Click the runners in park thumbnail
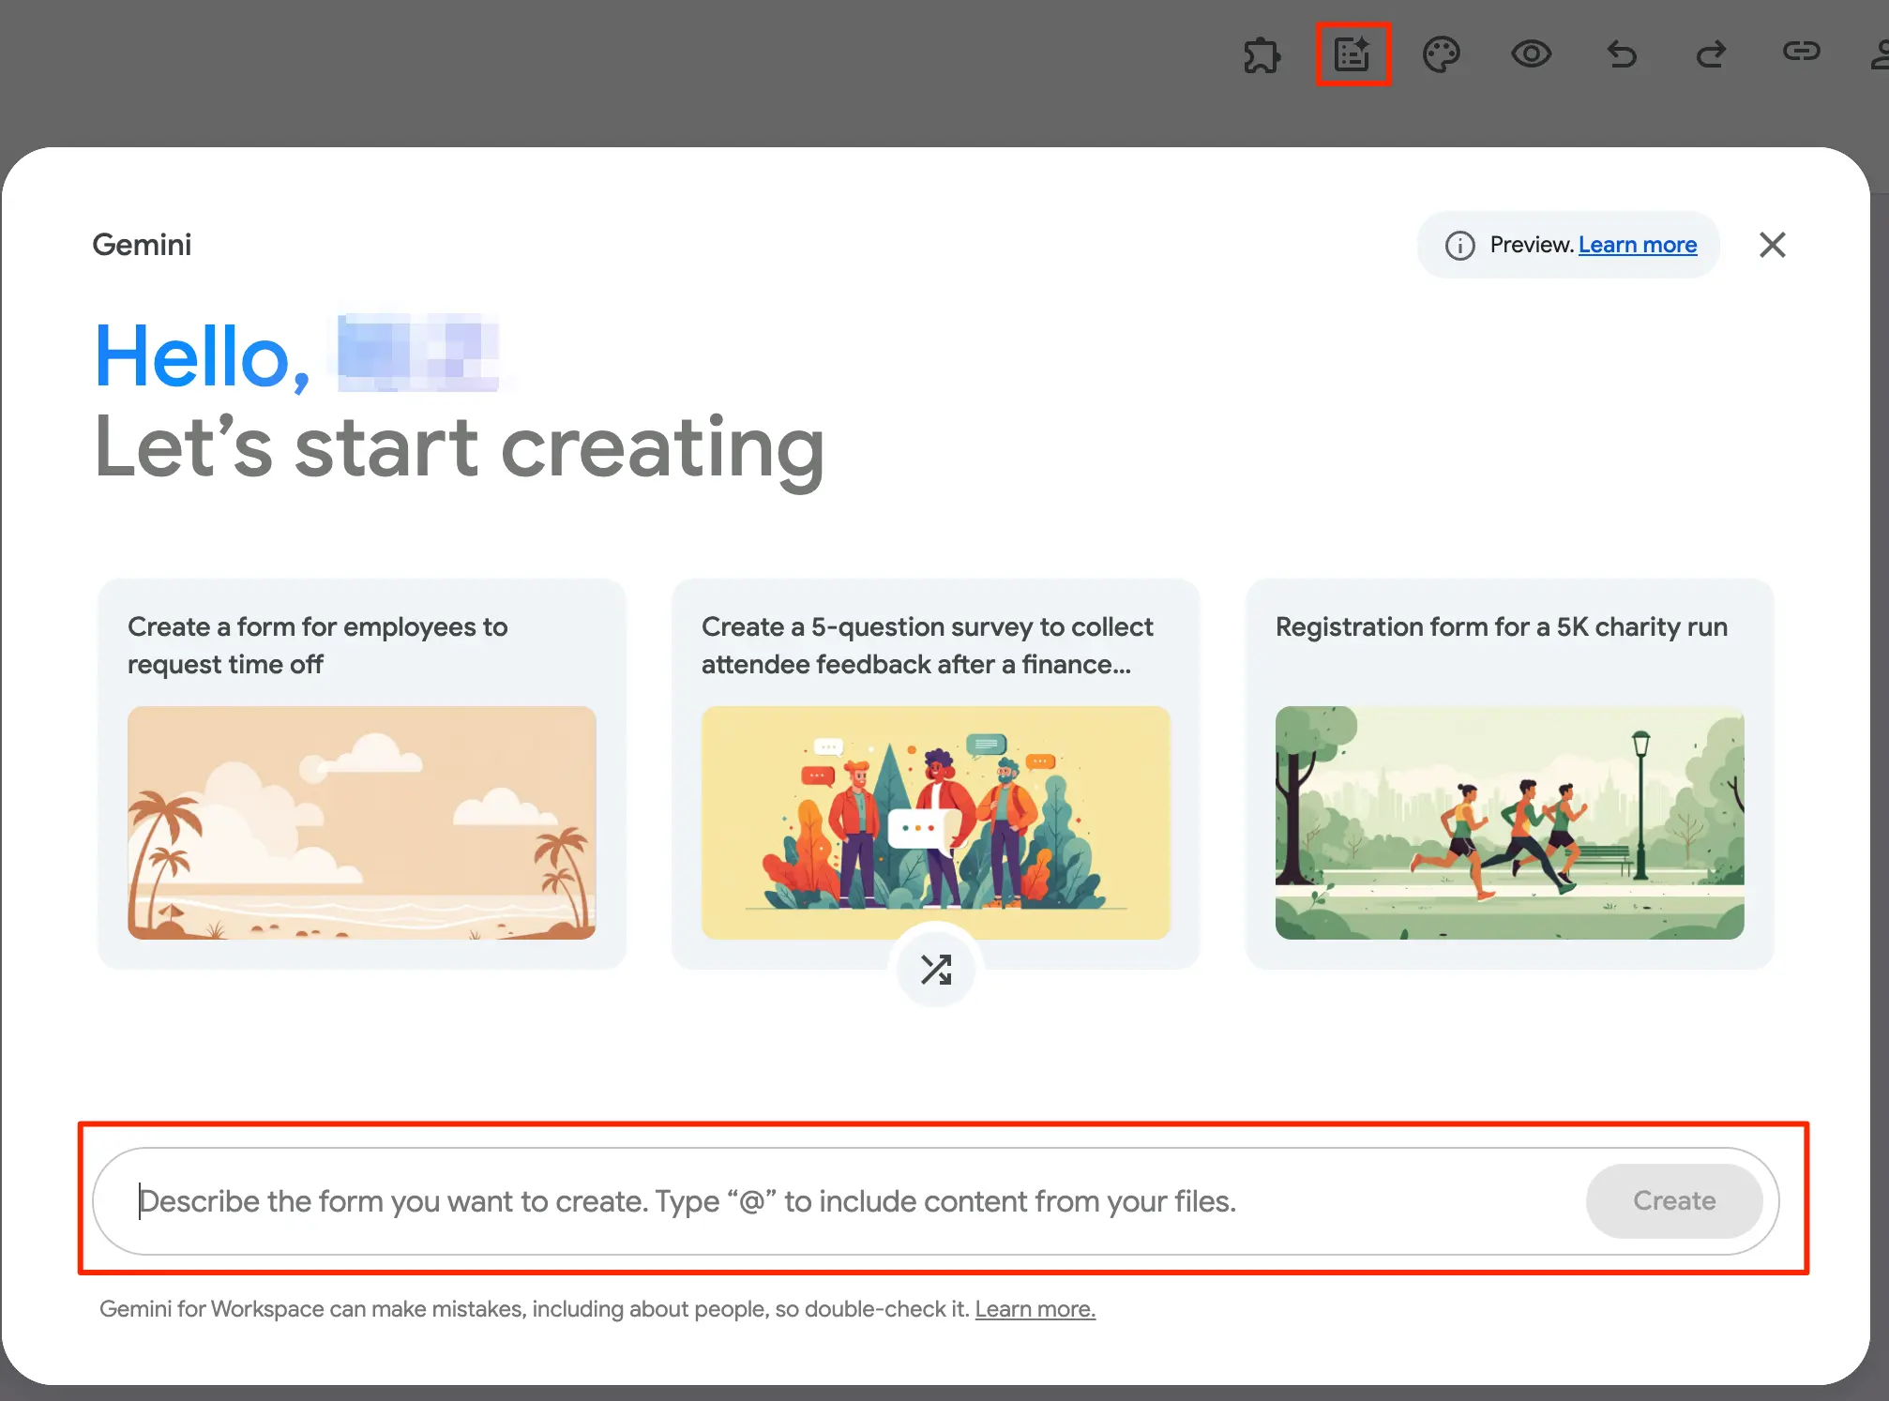This screenshot has height=1401, width=1889. coord(1510,822)
